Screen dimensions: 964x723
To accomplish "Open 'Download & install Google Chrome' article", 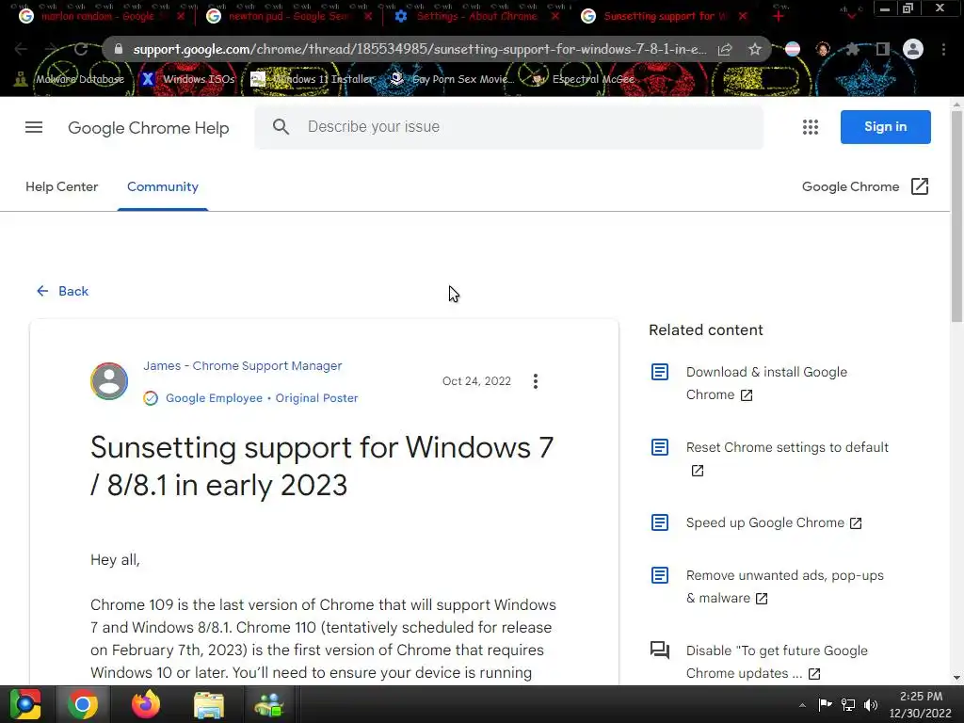I will pos(766,383).
